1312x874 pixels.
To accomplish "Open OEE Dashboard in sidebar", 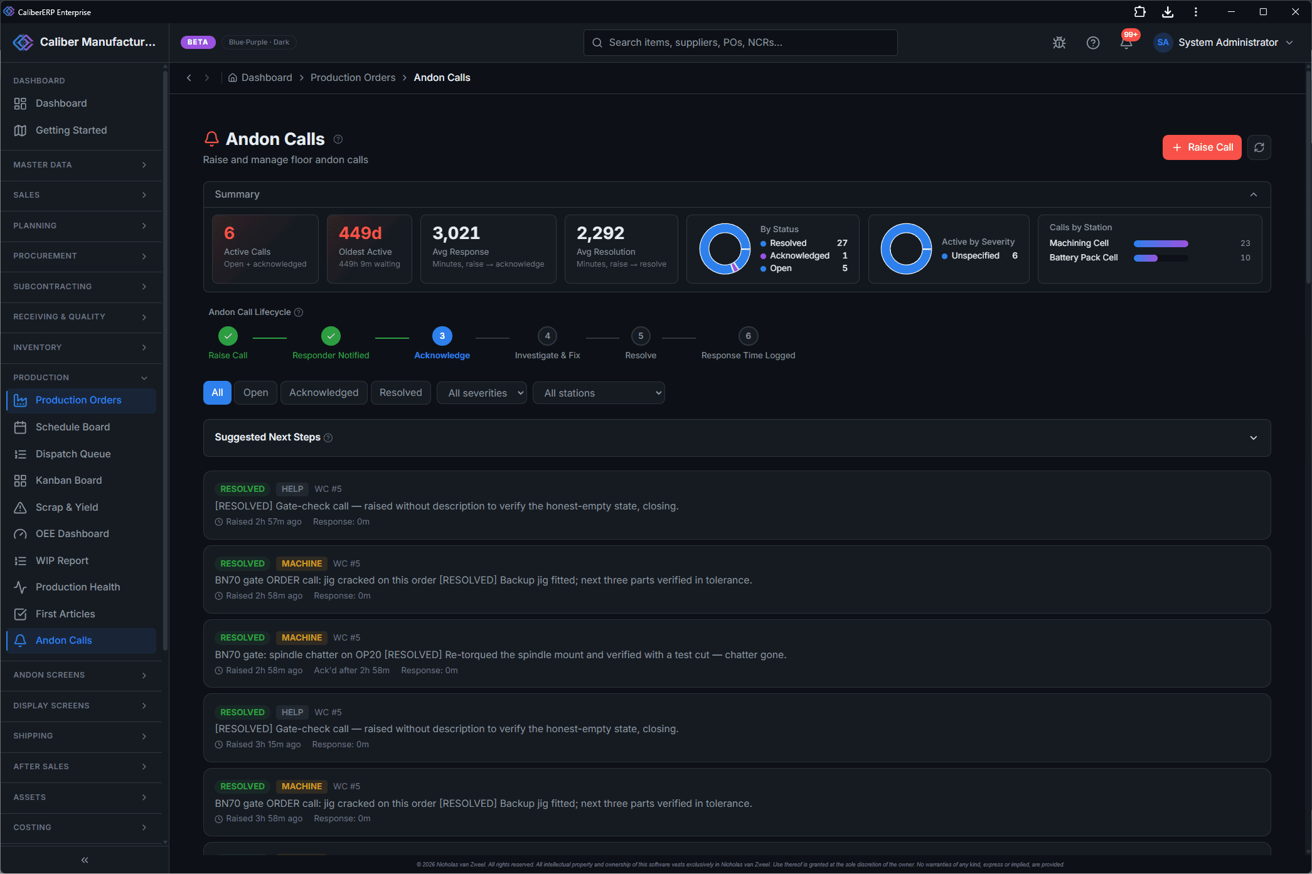I will [x=81, y=534].
